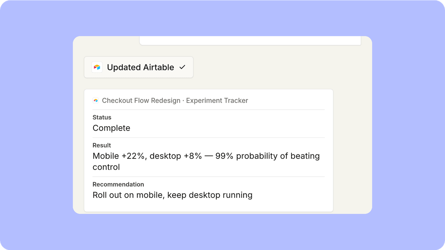This screenshot has width=445, height=250.
Task: Click the small Airtable icon beside Checkout Flow Redesign
Action: (96, 100)
